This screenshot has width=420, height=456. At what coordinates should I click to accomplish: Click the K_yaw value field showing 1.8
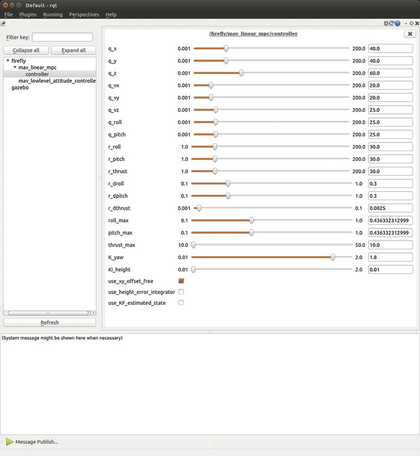(x=390, y=257)
